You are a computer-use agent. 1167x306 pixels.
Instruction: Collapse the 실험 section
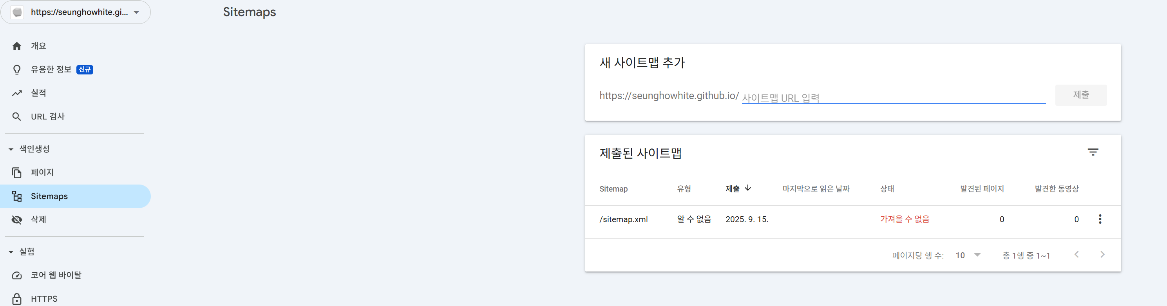pyautogui.click(x=11, y=252)
